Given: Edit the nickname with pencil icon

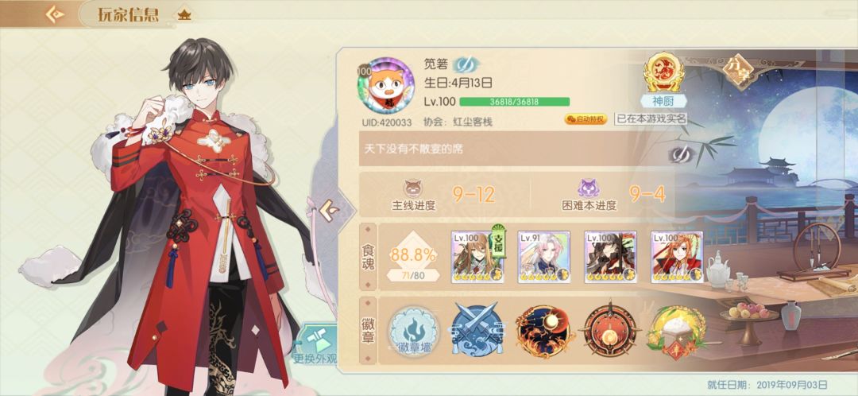Looking at the screenshot, I should [466, 64].
